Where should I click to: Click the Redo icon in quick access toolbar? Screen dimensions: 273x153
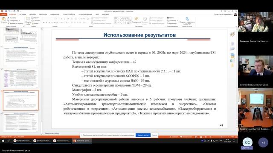coord(14,11)
